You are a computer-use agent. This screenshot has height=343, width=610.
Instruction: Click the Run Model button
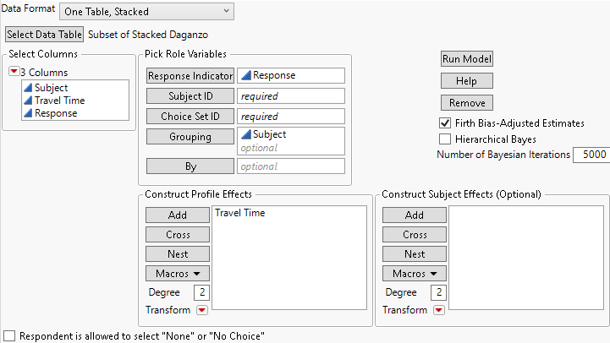467,59
